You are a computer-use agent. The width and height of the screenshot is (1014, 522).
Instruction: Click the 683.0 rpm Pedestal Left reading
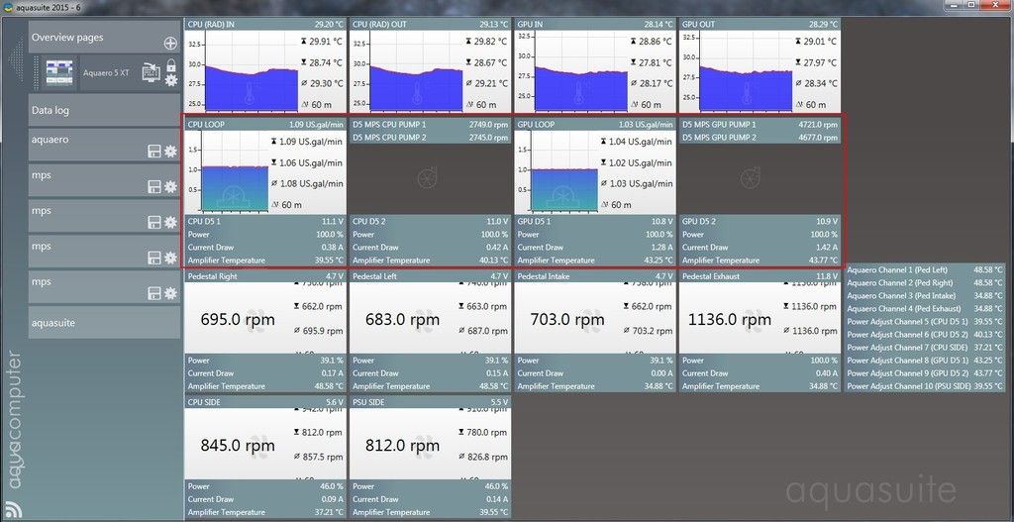tap(402, 319)
